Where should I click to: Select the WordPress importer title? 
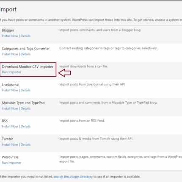click(x=10, y=157)
